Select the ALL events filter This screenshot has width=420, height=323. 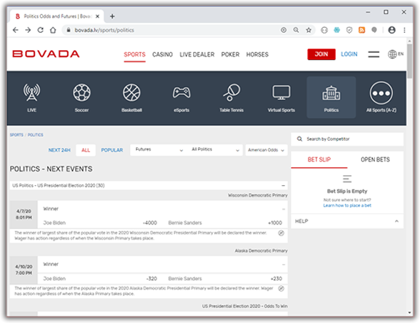coord(86,150)
